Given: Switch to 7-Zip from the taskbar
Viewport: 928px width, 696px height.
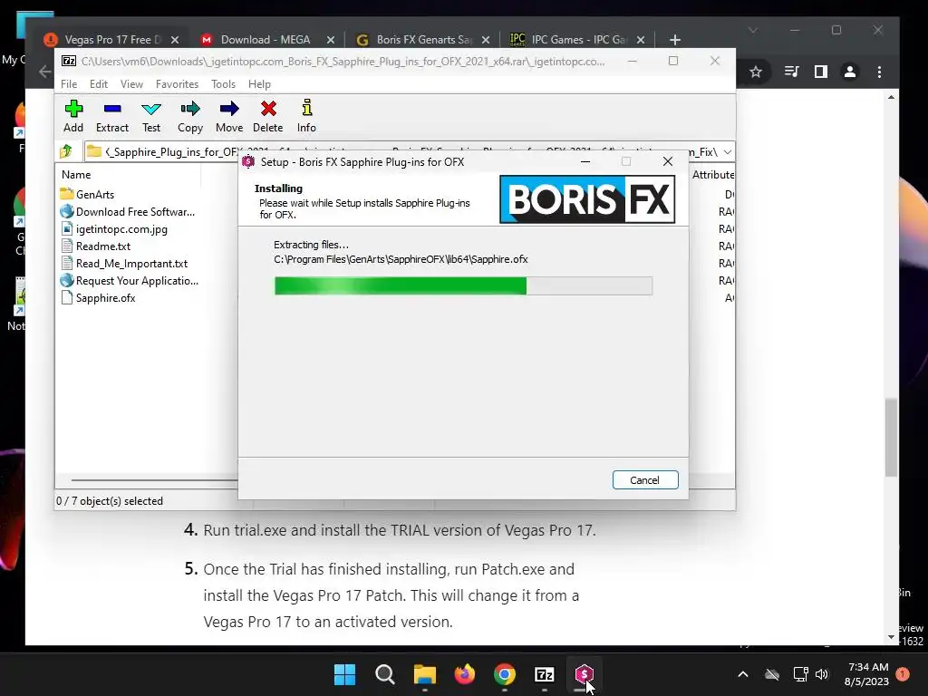Looking at the screenshot, I should pyautogui.click(x=545, y=674).
